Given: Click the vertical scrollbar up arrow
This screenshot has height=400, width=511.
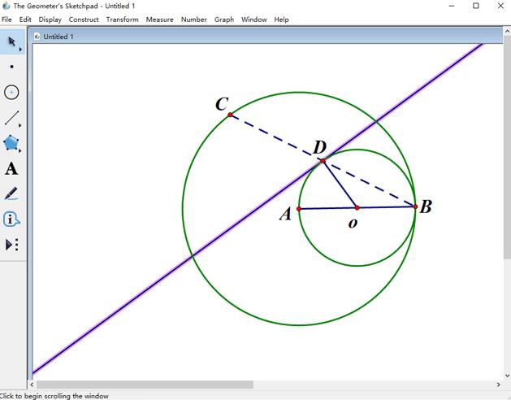Looking at the screenshot, I should 508,32.
